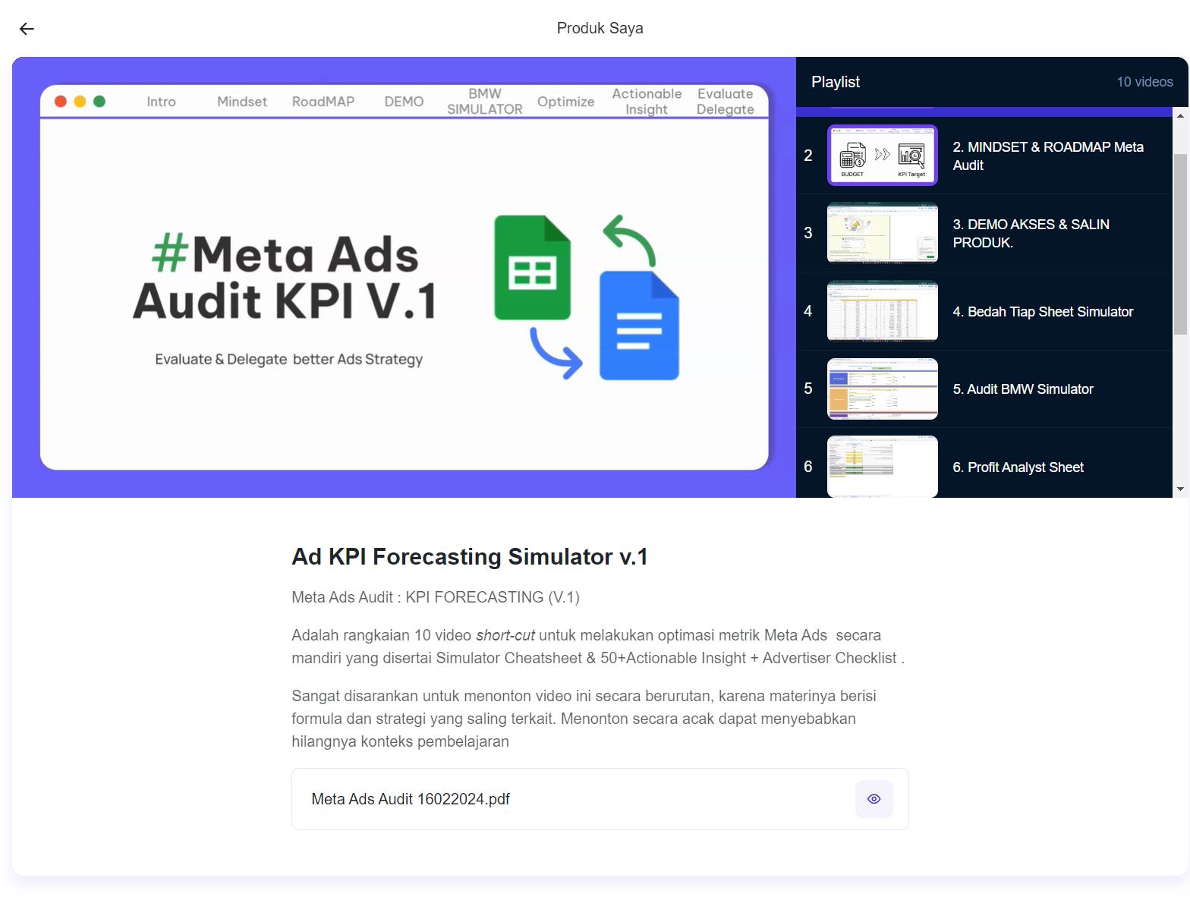Select '4. Bedah Tiap Sheet Simulator' title

(1043, 312)
